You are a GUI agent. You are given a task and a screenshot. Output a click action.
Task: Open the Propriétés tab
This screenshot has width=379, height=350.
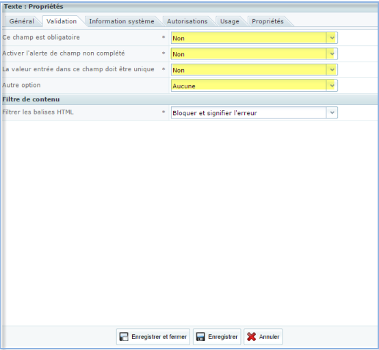point(267,21)
